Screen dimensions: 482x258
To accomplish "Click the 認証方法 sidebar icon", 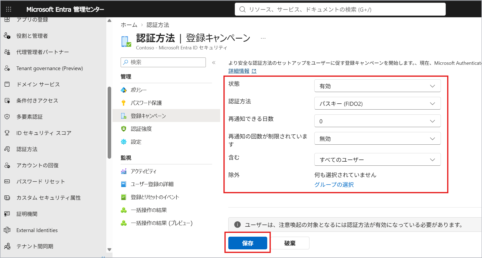I will (x=7, y=149).
